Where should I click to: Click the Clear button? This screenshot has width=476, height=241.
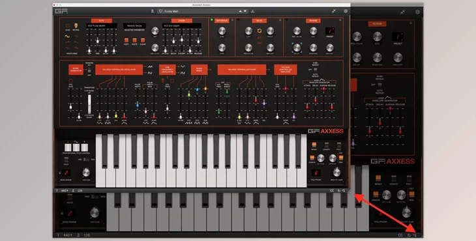(x=143, y=40)
